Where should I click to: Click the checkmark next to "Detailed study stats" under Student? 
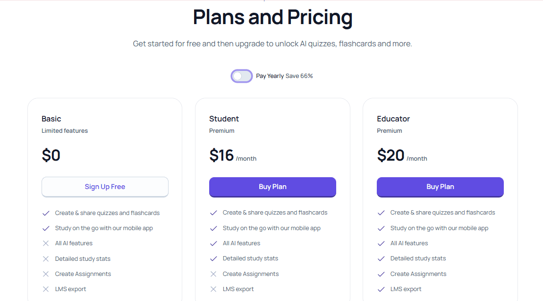213,258
